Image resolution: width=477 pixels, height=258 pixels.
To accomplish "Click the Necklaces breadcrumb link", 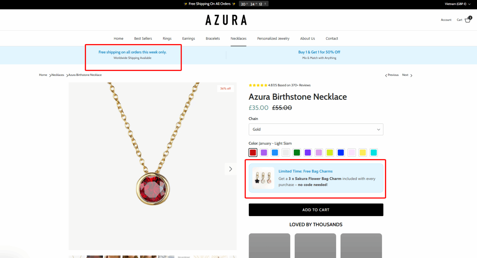I will 58,75.
